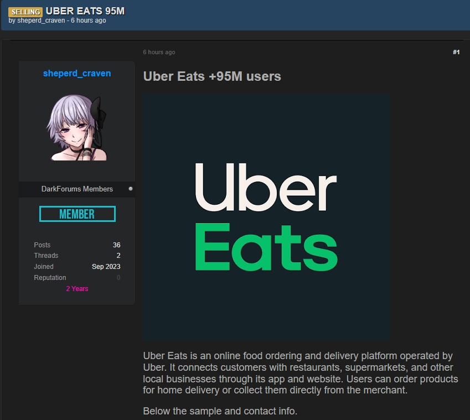Screen dimensions: 470x420
Task: Click the MEMBER rank badge
Action: click(78, 214)
